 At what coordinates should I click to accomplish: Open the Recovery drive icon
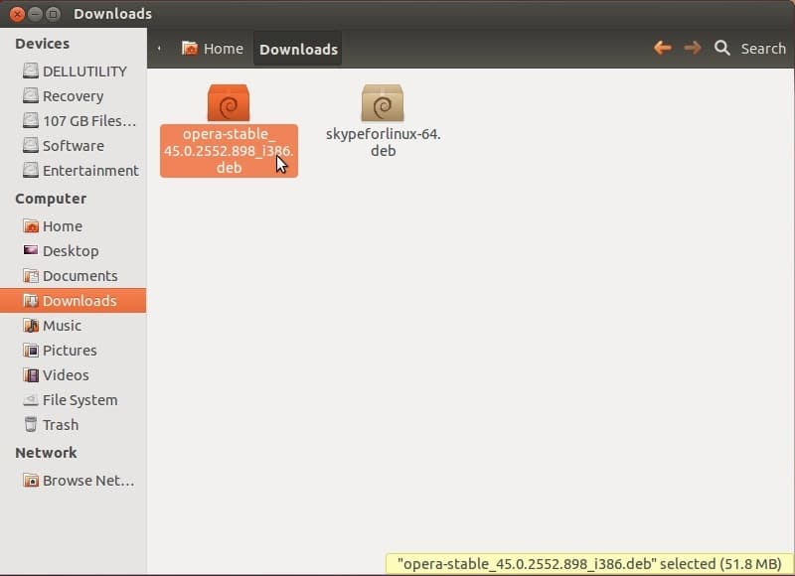31,95
